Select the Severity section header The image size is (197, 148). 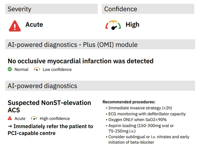tap(51, 9)
